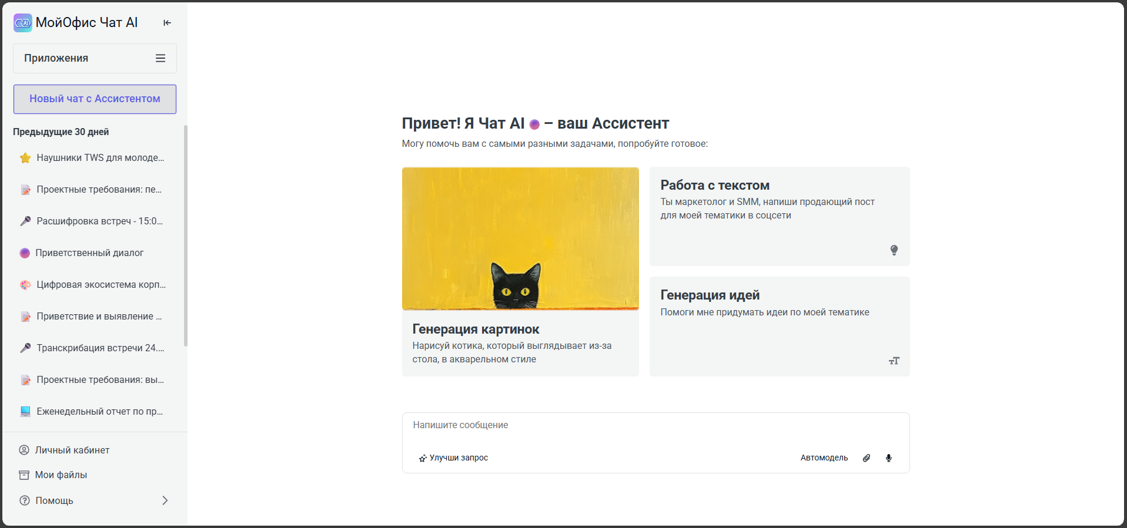This screenshot has width=1127, height=528.
Task: Click the paperclip attach file icon
Action: tap(866, 458)
